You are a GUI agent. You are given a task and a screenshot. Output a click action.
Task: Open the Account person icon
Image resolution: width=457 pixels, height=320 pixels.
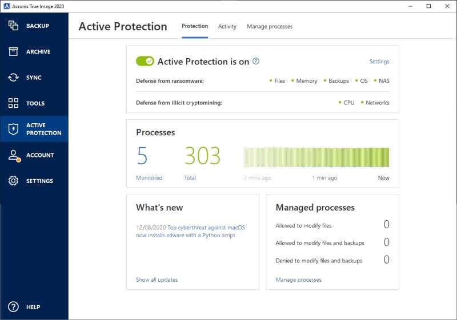point(14,156)
